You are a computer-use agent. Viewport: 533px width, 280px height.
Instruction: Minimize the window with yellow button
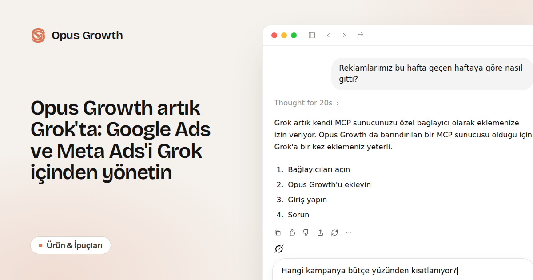pyautogui.click(x=284, y=35)
